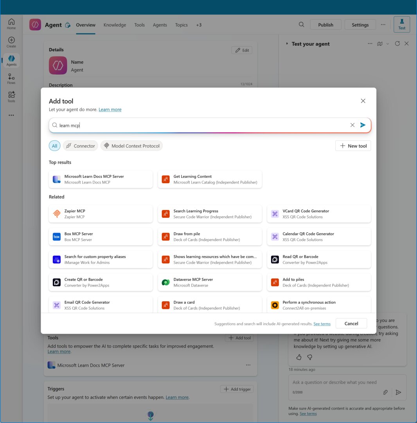Enable the Connector filter chip

coord(80,146)
